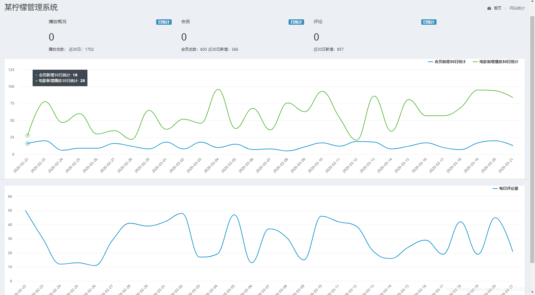Click the dashboard icon beside 首页

pyautogui.click(x=489, y=8)
